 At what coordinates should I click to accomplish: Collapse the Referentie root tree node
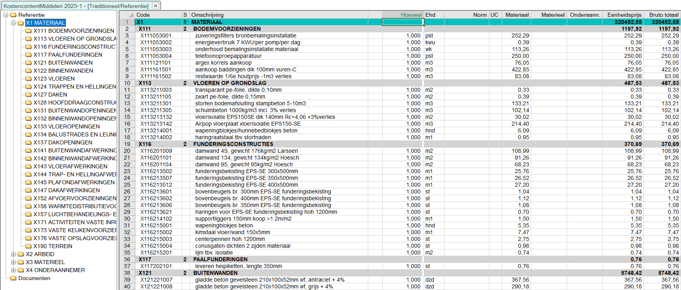[6, 15]
